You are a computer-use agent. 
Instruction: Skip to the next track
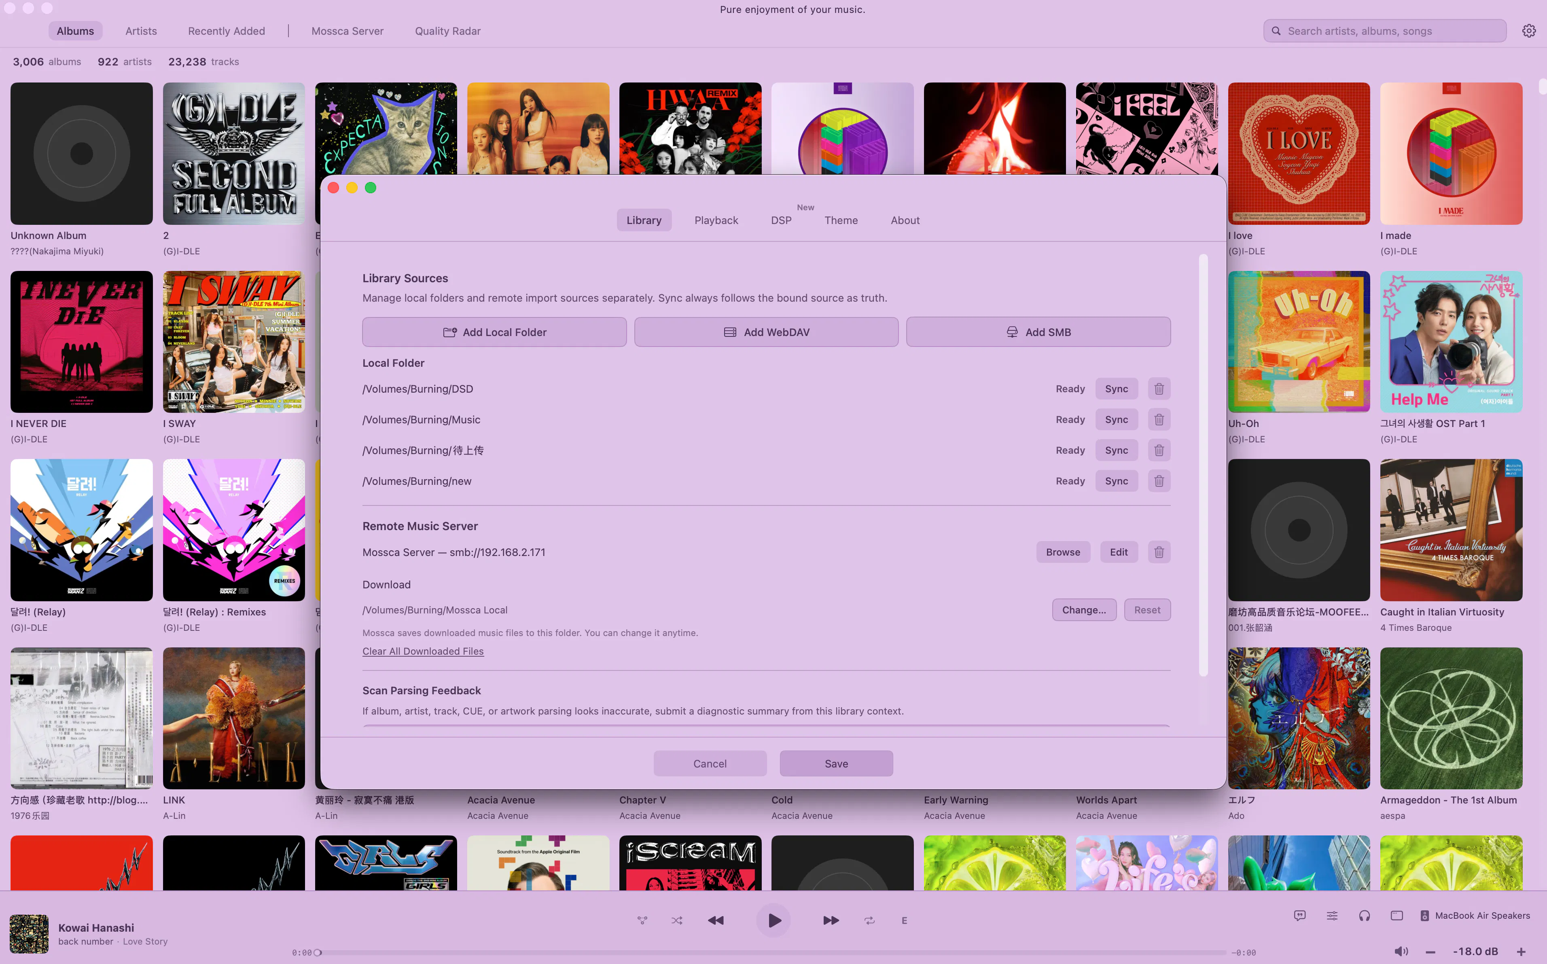click(x=831, y=920)
